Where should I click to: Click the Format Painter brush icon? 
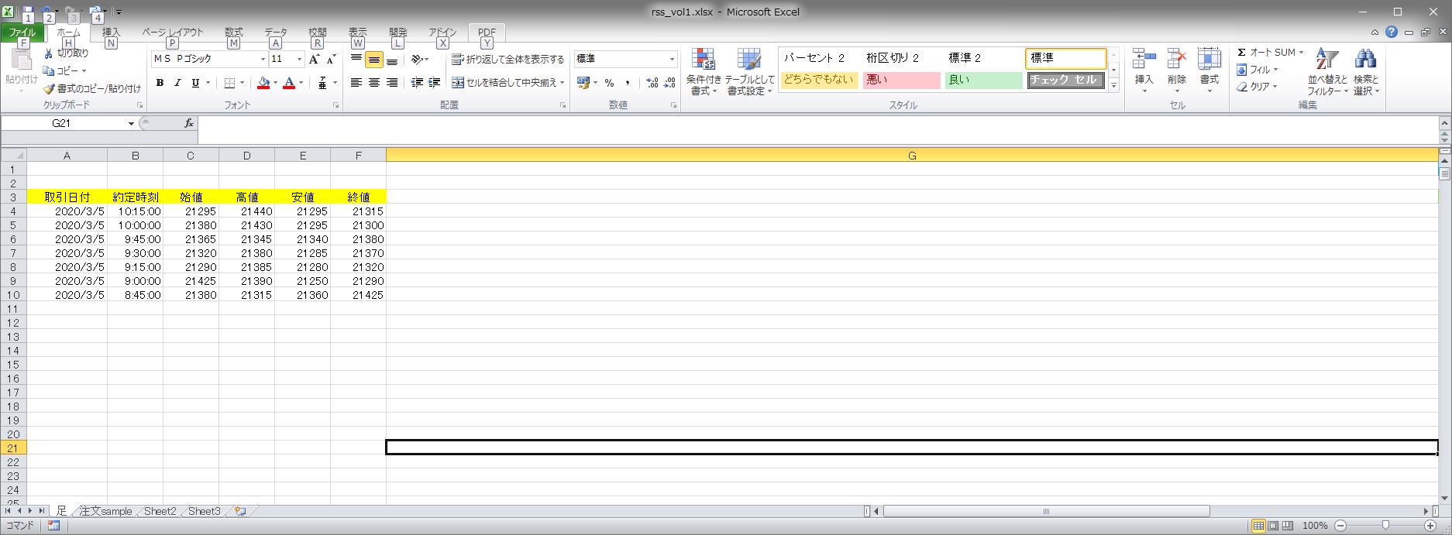pyautogui.click(x=49, y=89)
